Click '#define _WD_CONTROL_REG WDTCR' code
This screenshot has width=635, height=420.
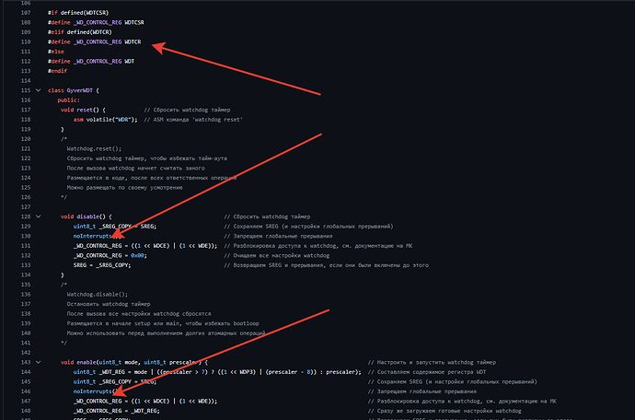point(95,41)
